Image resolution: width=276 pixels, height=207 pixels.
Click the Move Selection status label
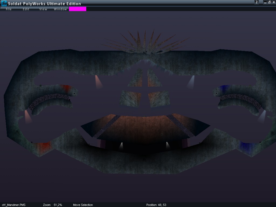[x=83, y=205]
